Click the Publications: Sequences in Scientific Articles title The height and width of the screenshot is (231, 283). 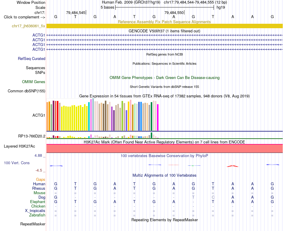pyautogui.click(x=164, y=64)
